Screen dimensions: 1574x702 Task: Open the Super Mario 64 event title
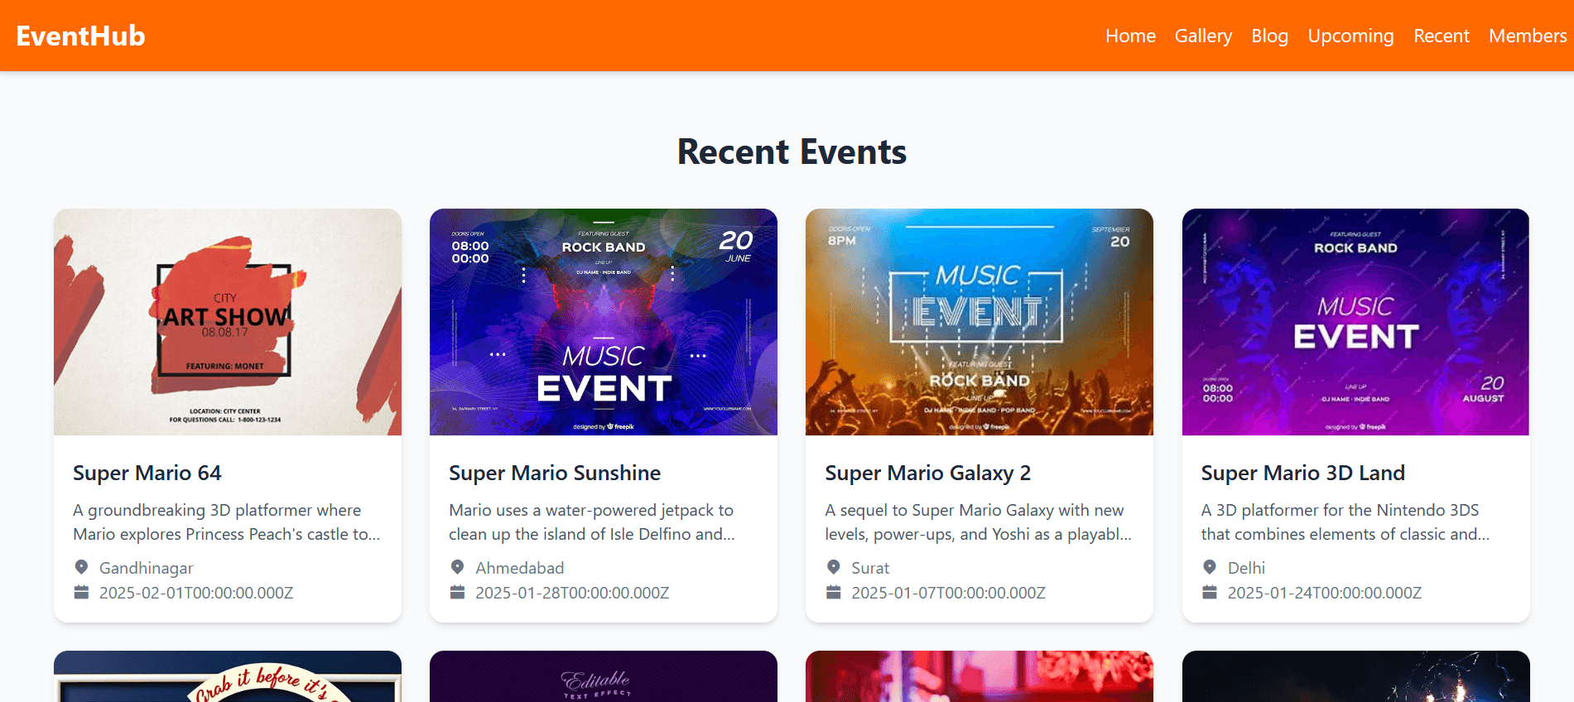coord(147,473)
